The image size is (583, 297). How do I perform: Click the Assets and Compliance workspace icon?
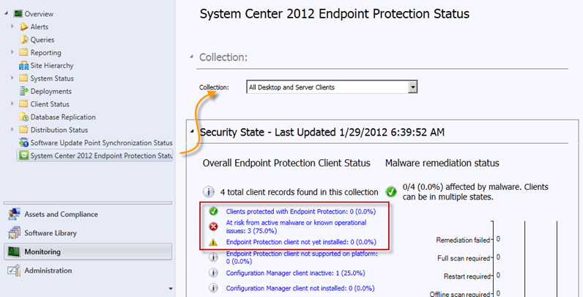pyautogui.click(x=14, y=214)
